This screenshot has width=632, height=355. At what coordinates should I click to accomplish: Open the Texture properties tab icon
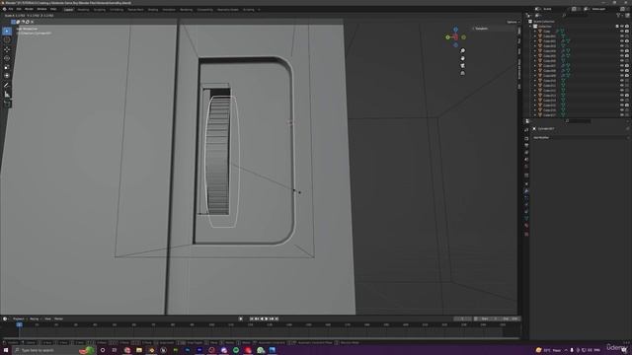tap(526, 234)
